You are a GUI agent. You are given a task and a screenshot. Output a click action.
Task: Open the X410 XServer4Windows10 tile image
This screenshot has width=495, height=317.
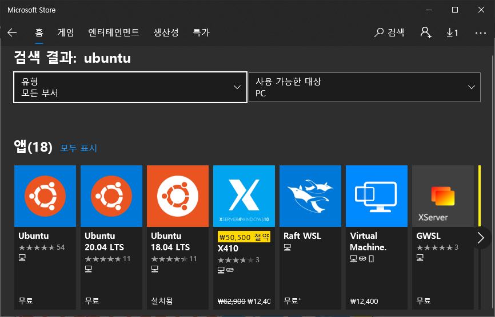click(244, 196)
